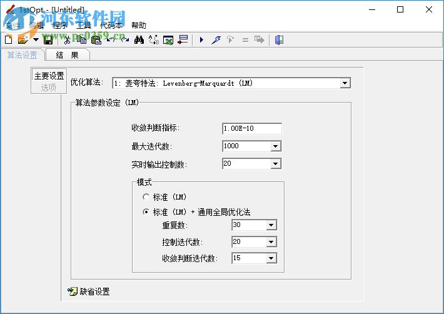Undo the last action

[111, 40]
